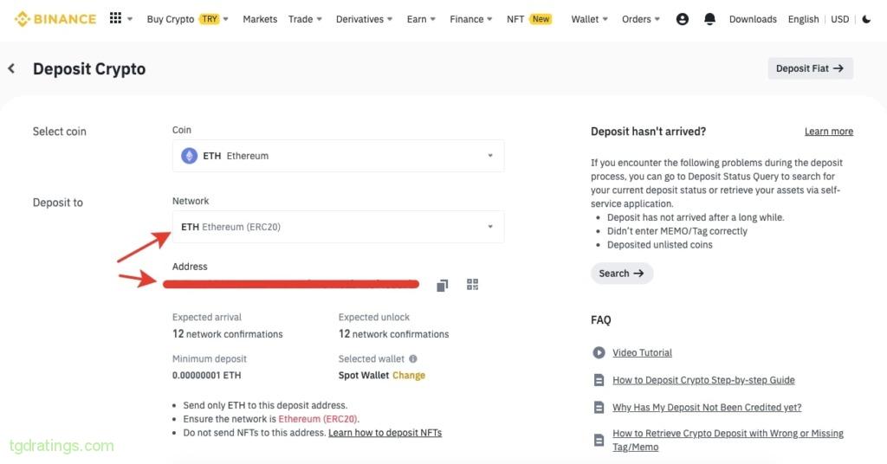This screenshot has height=464, width=887.
Task: Click the Deposit Crypto page heading
Action: click(89, 68)
